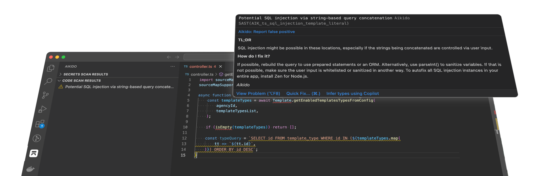Click the 'TL;DR' heading in hover

click(x=245, y=40)
